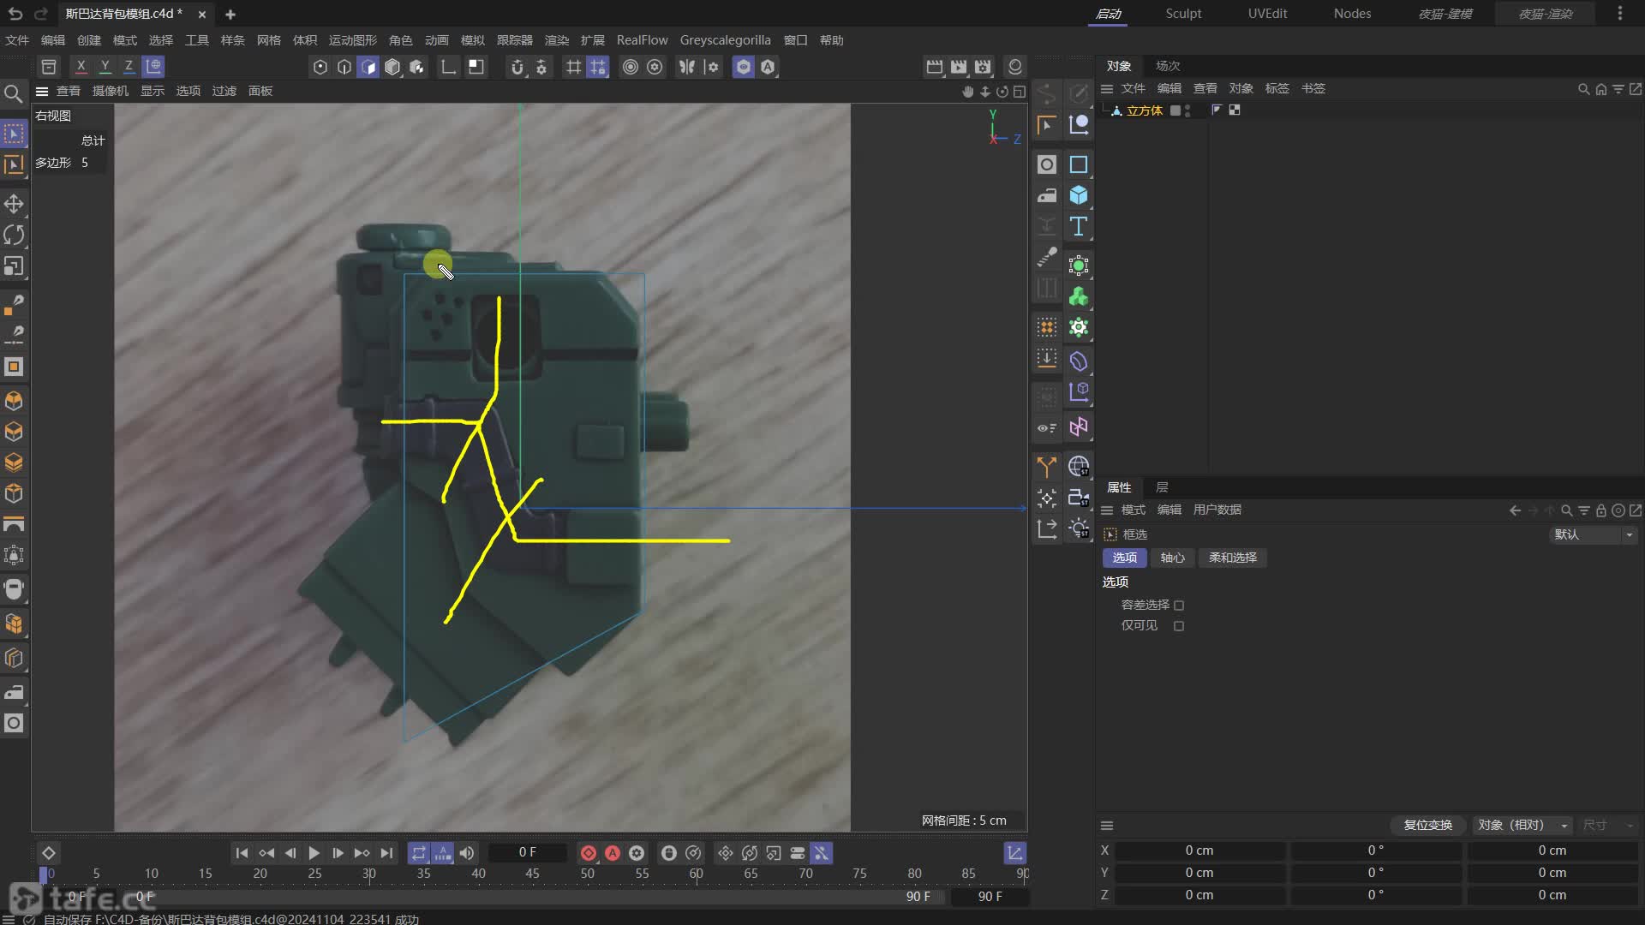Switch to the 层 tab
Viewport: 1645px width, 925px height.
(1162, 487)
